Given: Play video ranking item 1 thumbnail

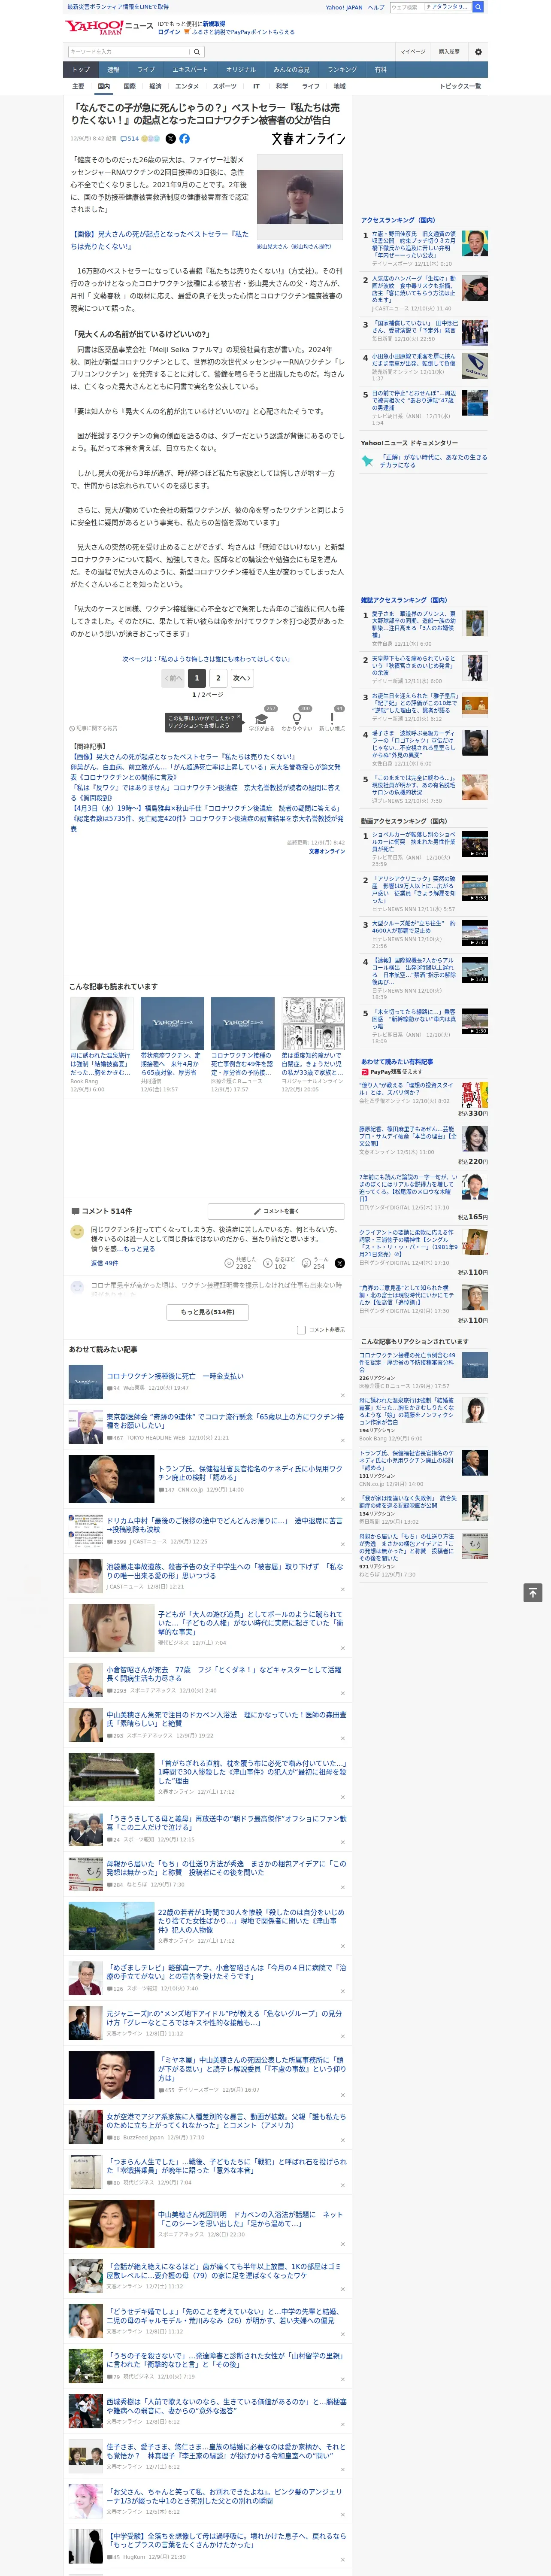Looking at the screenshot, I should point(475,844).
